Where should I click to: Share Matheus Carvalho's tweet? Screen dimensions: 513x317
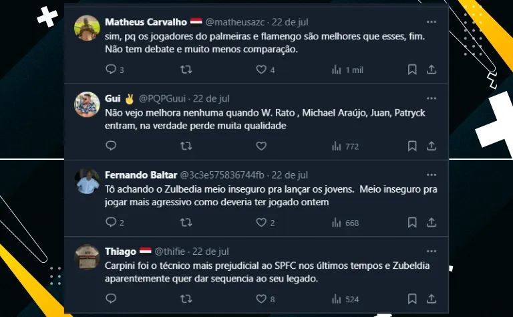tap(432, 70)
